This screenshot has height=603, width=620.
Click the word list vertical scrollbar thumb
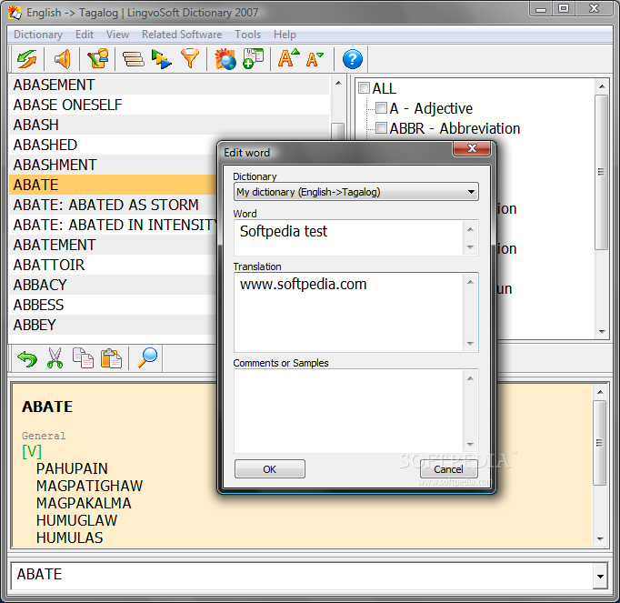(337, 131)
